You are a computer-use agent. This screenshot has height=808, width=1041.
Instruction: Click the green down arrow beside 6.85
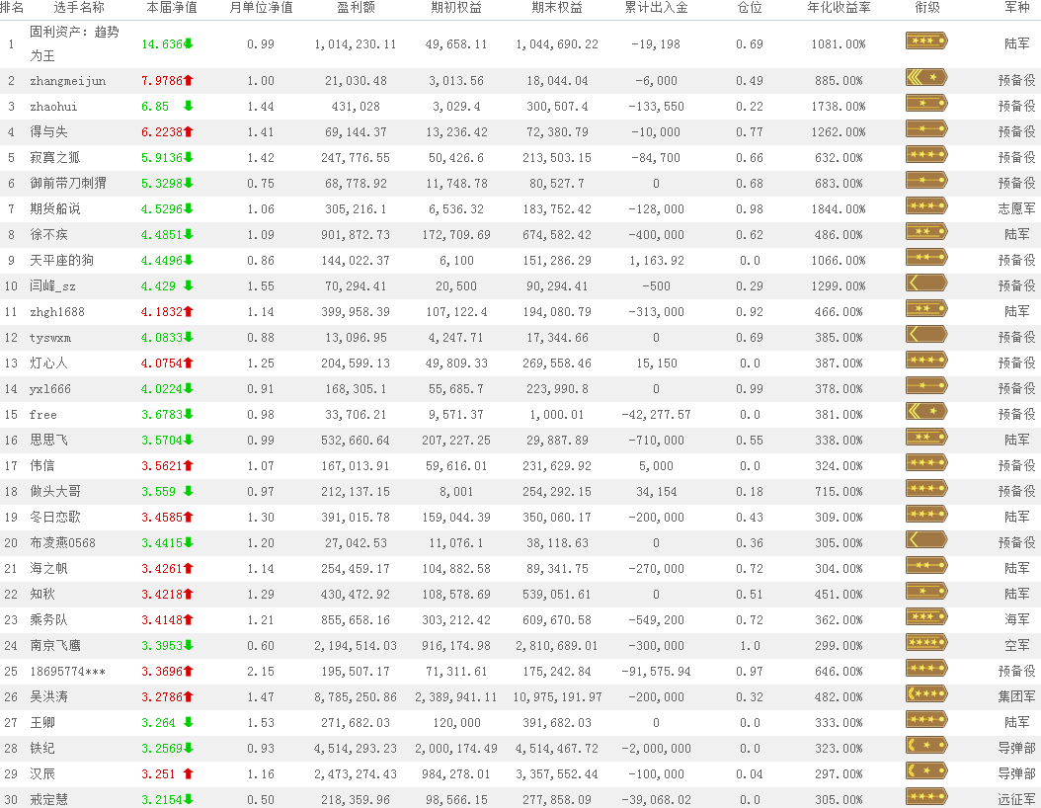tap(189, 106)
